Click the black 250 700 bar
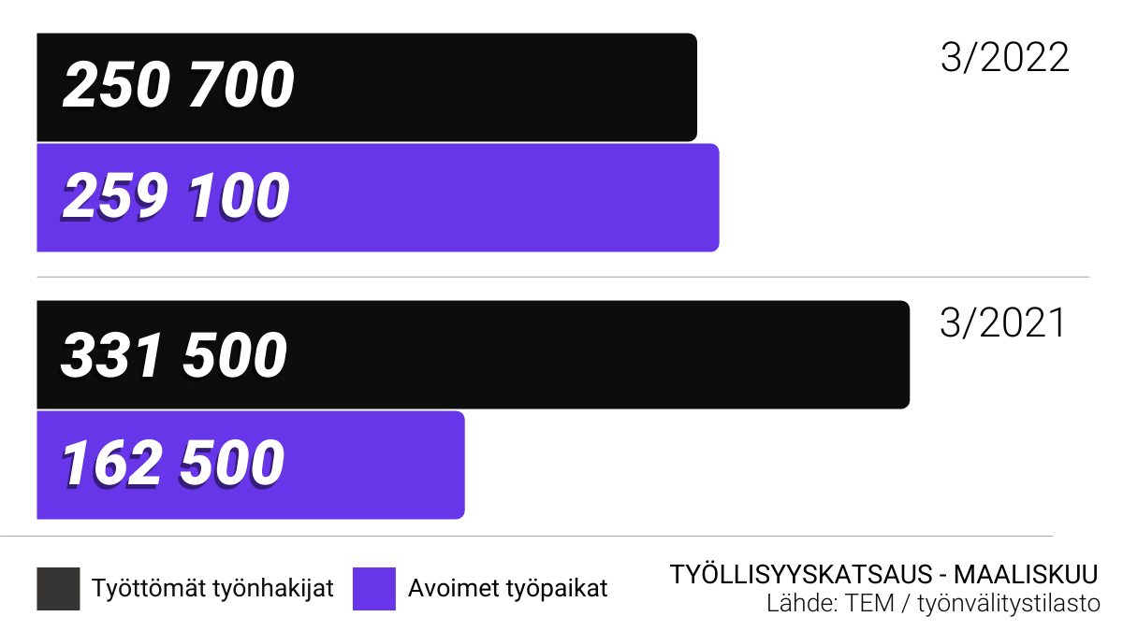This screenshot has height=631, width=1123. pos(367,87)
